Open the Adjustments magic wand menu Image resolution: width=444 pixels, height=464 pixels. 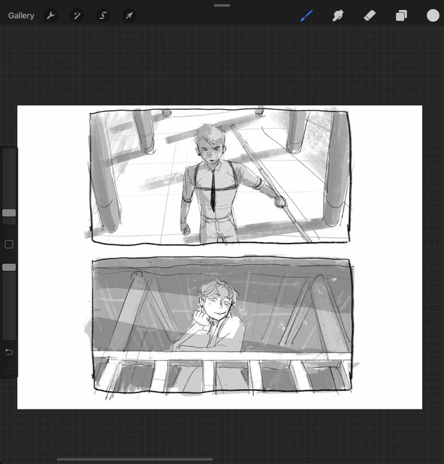(x=77, y=16)
